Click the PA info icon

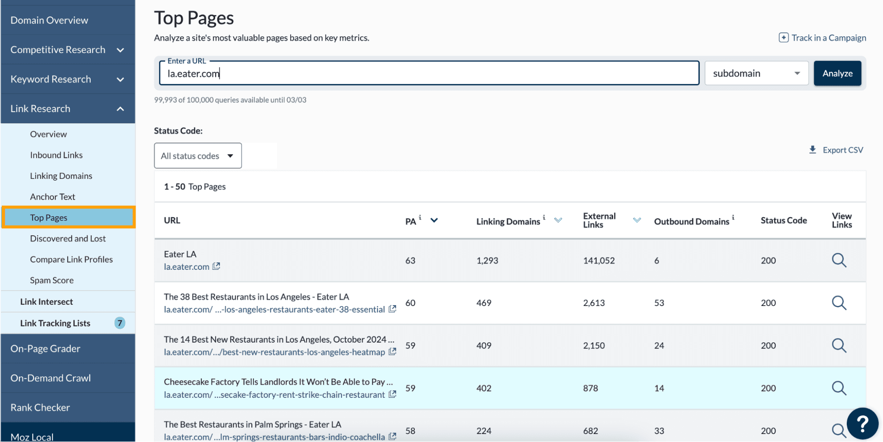pos(420,217)
